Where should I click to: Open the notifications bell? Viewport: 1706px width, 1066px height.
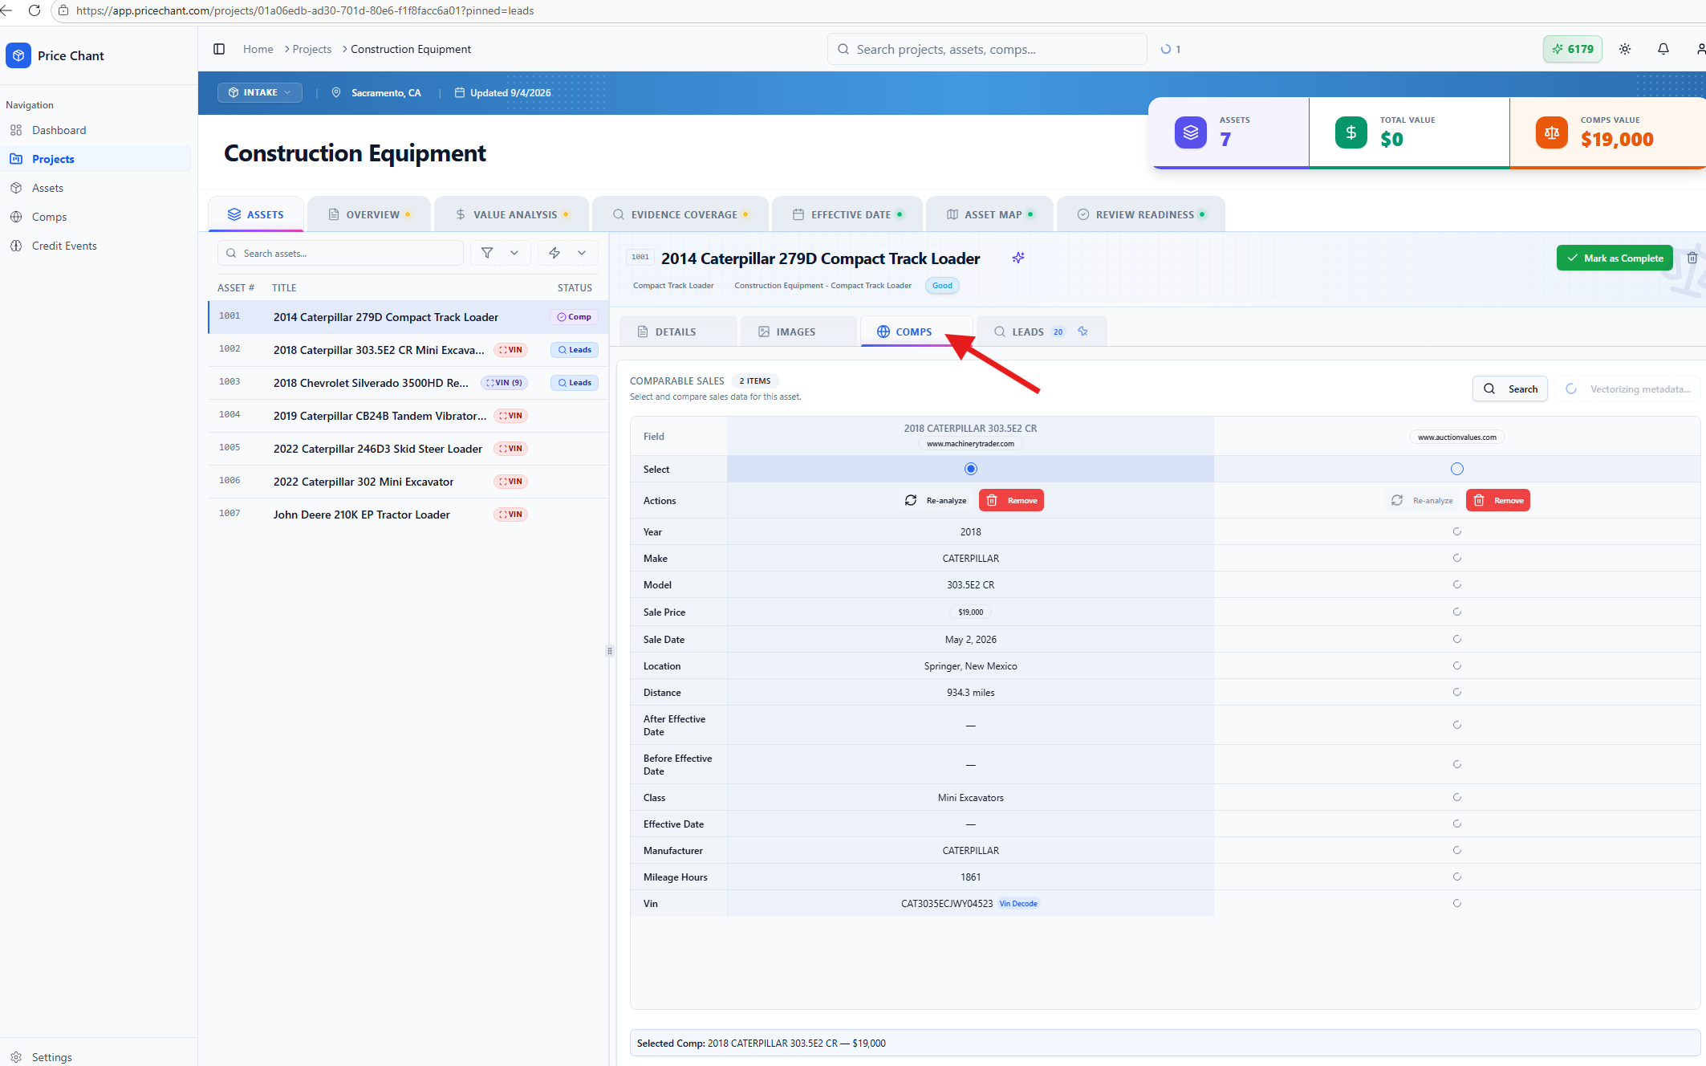[x=1663, y=49]
